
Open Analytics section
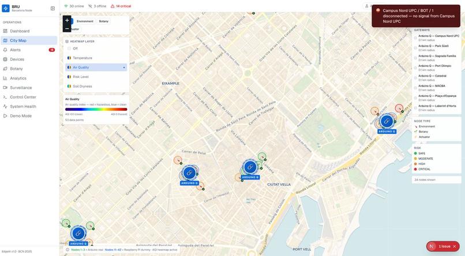click(x=29, y=78)
